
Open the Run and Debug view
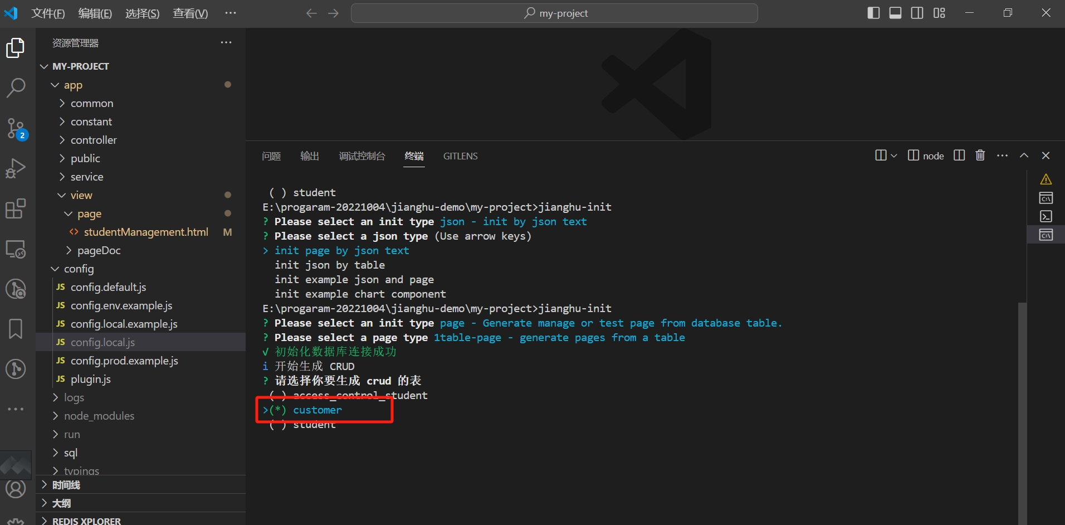pos(16,168)
